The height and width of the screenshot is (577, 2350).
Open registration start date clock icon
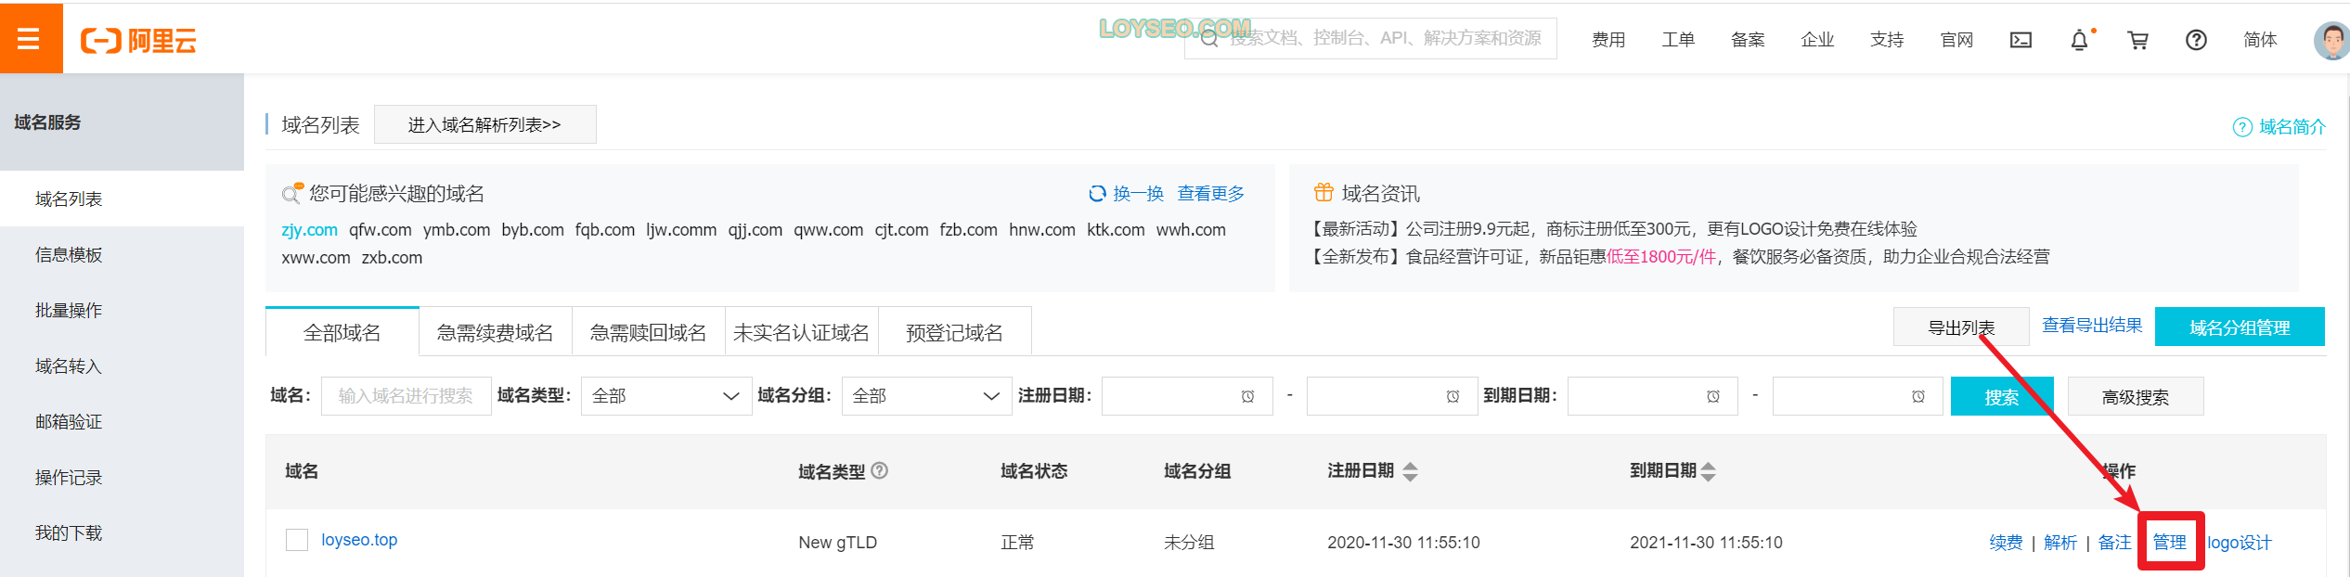pyautogui.click(x=1248, y=396)
